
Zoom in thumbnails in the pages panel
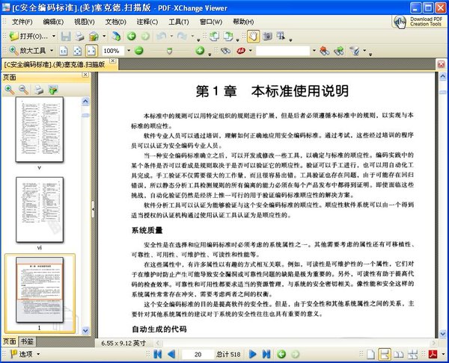[x=10, y=90]
